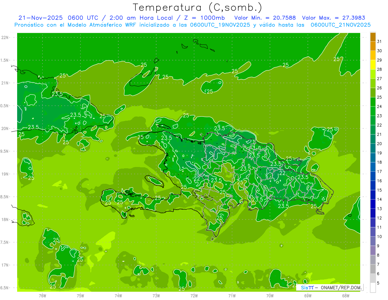The height and width of the screenshot is (300, 388).
Task: Click the 68W longitude axis label
Action: click(x=345, y=296)
